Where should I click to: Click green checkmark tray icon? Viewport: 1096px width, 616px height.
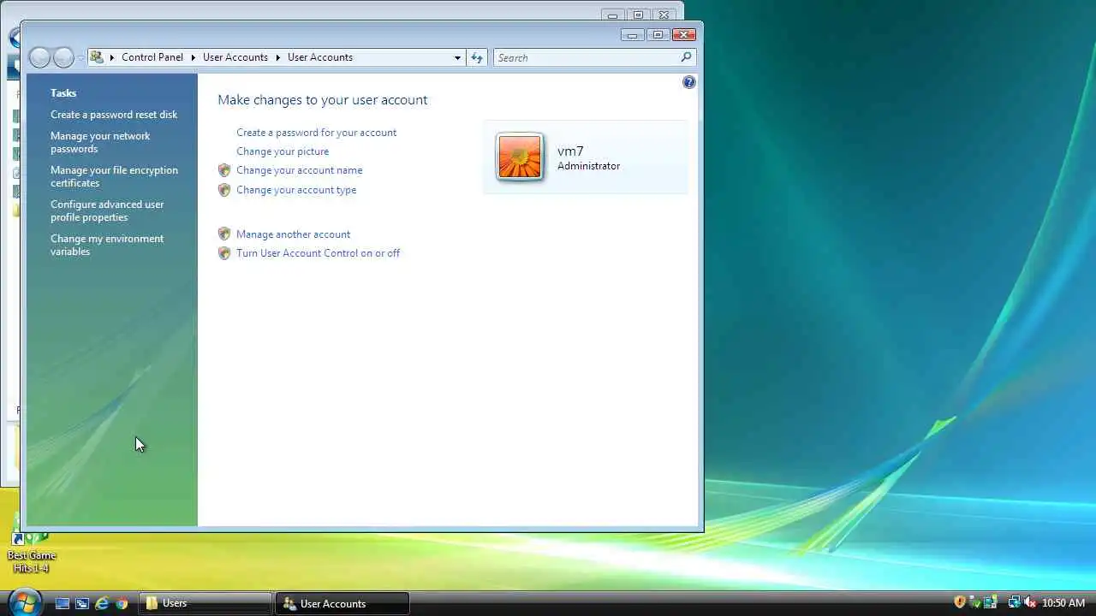pos(975,603)
